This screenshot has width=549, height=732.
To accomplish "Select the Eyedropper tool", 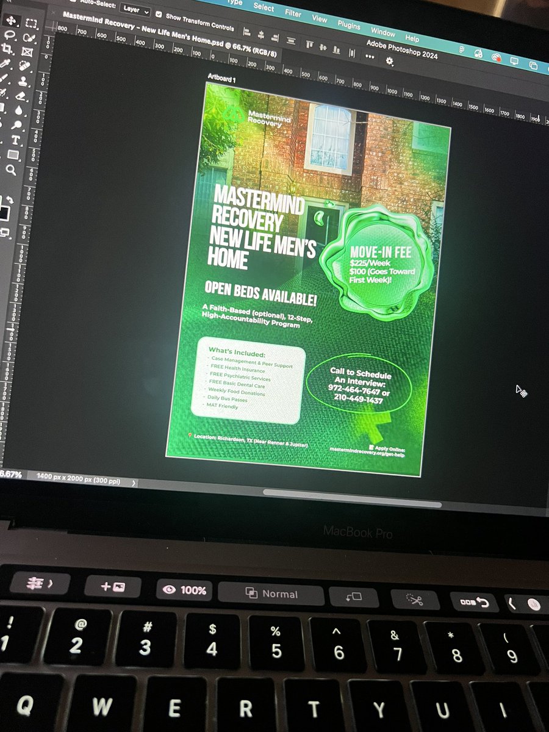I will click(4, 63).
